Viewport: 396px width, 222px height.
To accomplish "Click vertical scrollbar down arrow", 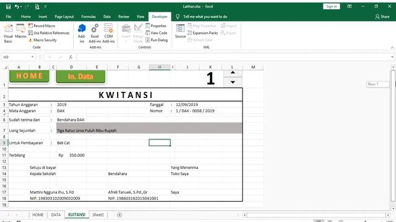I will pos(393,208).
